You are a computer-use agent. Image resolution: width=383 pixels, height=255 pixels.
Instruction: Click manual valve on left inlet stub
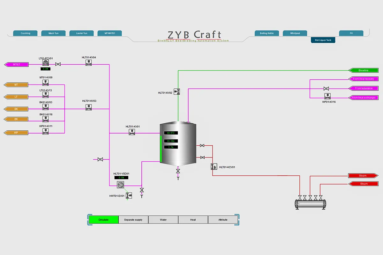[x=100, y=159]
